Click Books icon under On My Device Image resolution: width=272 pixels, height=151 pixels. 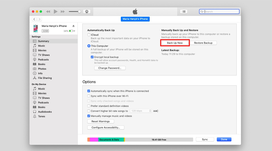coord(35,107)
